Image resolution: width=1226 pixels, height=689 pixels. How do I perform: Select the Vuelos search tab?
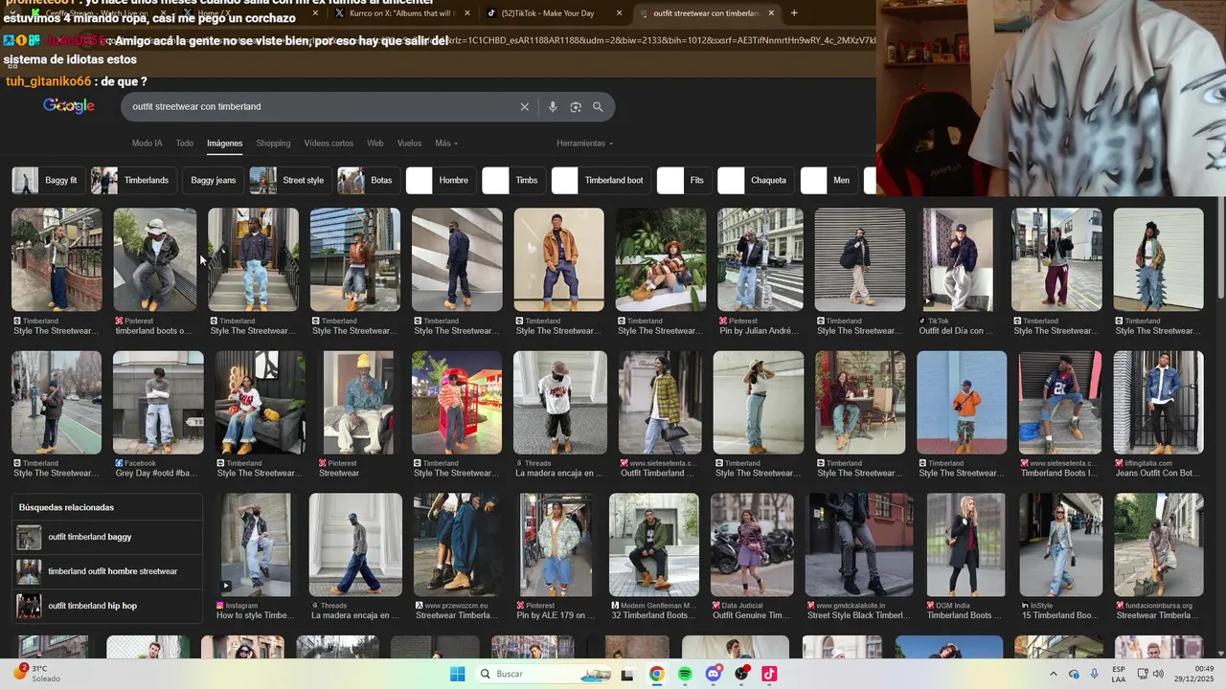pyautogui.click(x=409, y=144)
